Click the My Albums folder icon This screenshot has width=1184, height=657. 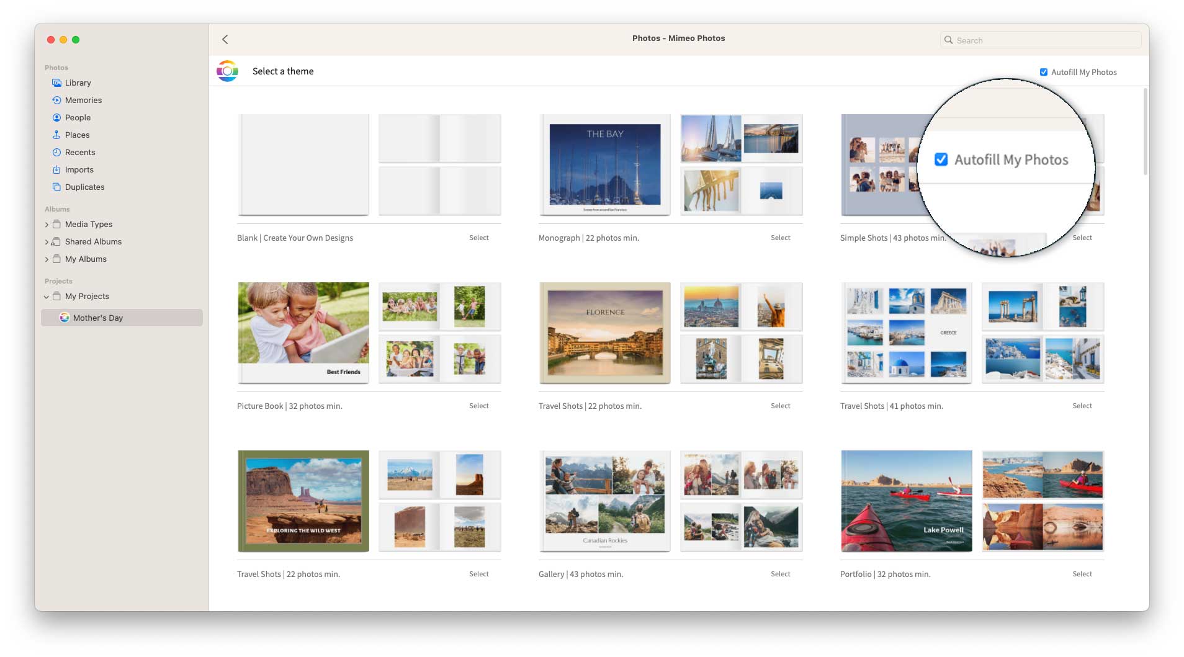[x=56, y=259]
